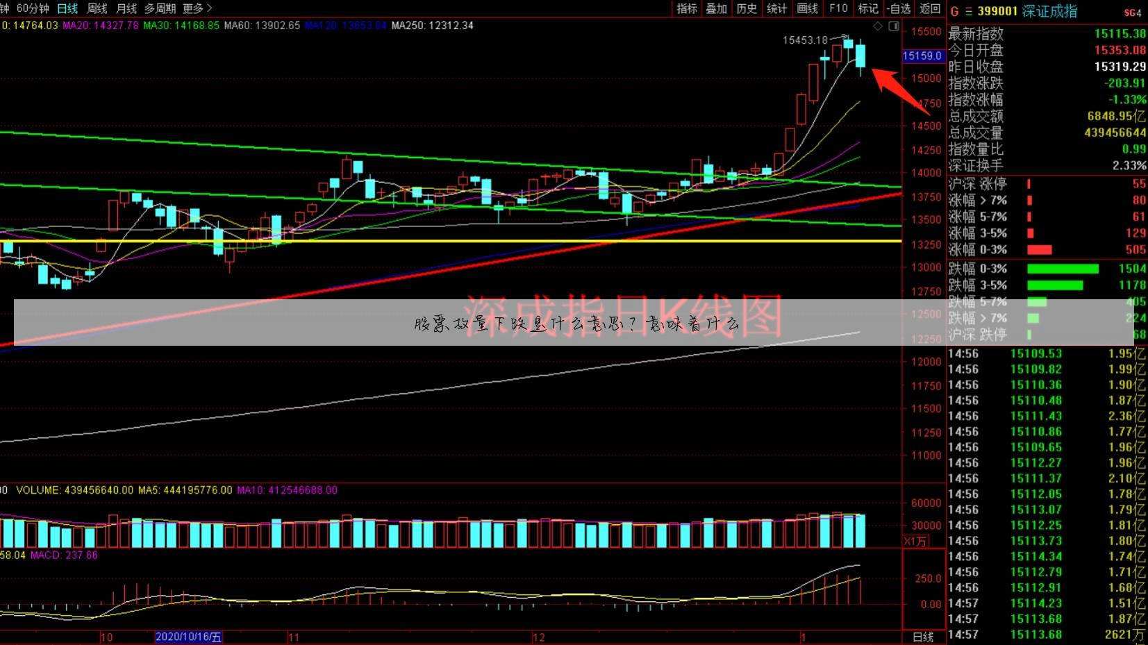1148x645 pixels.
Task: Click the tick row with price 15114.34
Action: click(x=1047, y=557)
